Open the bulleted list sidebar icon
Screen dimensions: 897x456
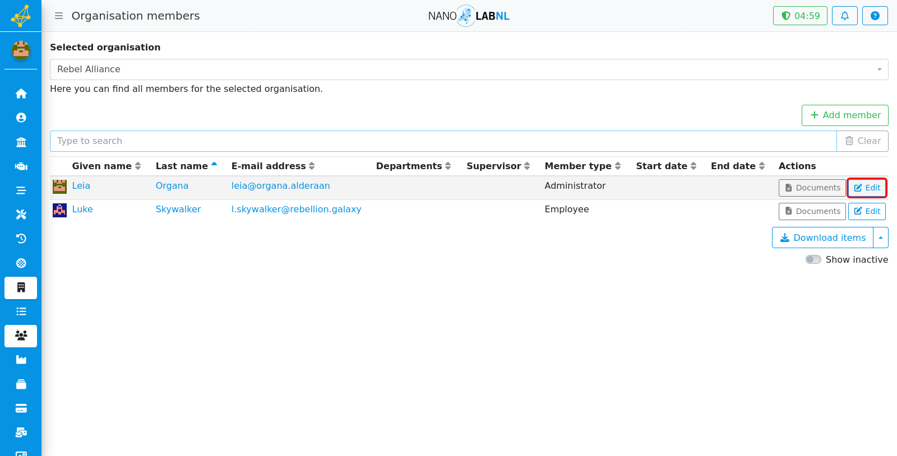21,311
